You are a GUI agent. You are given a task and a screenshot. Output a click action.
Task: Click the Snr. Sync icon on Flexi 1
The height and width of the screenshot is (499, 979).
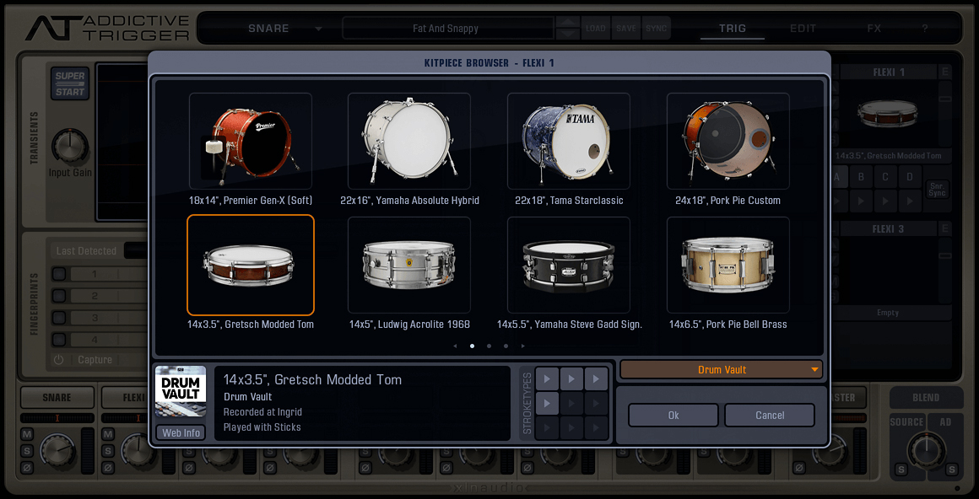coord(937,188)
